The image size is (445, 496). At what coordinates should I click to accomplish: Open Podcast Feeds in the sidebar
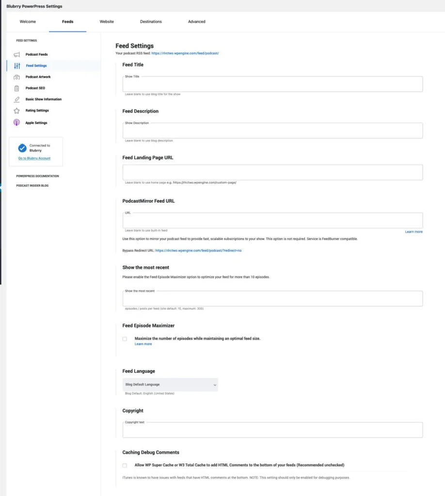pos(37,54)
